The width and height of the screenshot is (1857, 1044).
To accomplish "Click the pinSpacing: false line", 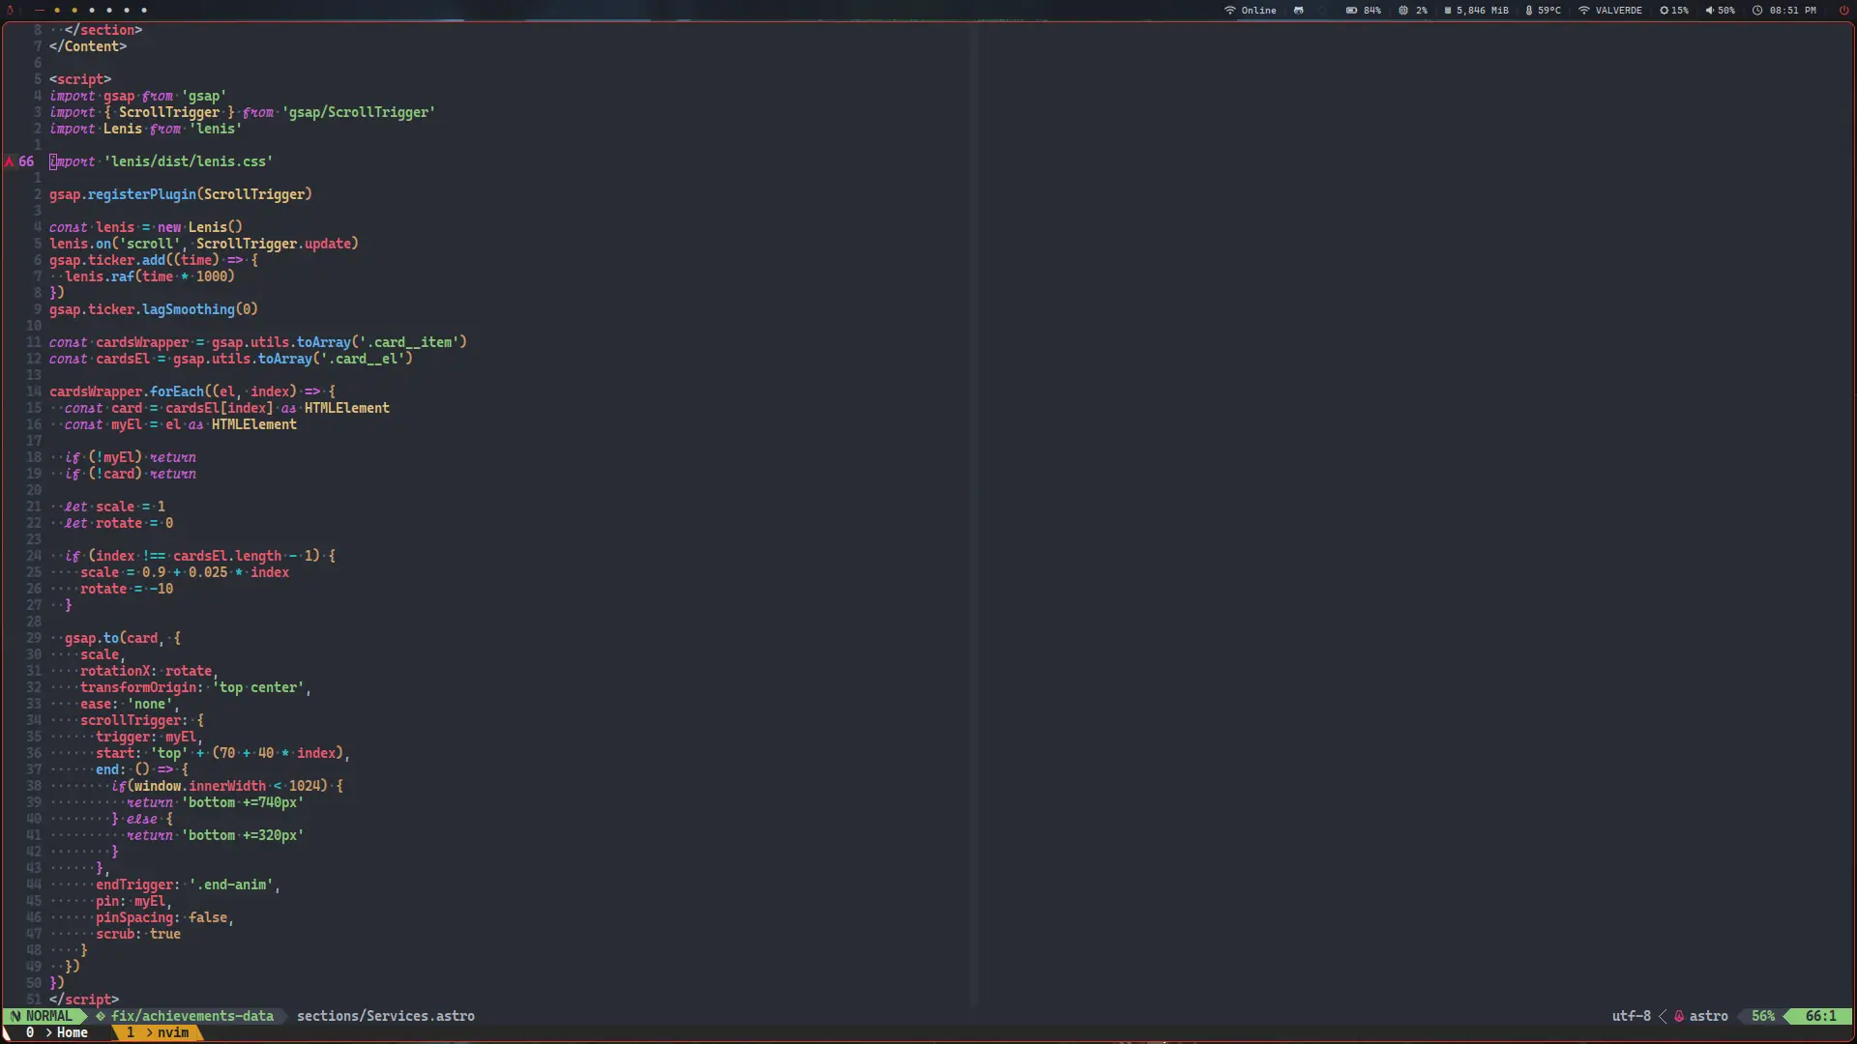I will 165,917.
